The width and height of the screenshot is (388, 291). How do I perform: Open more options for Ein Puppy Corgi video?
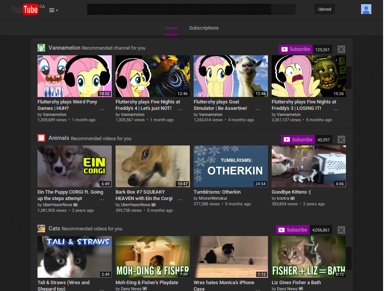tap(102, 199)
